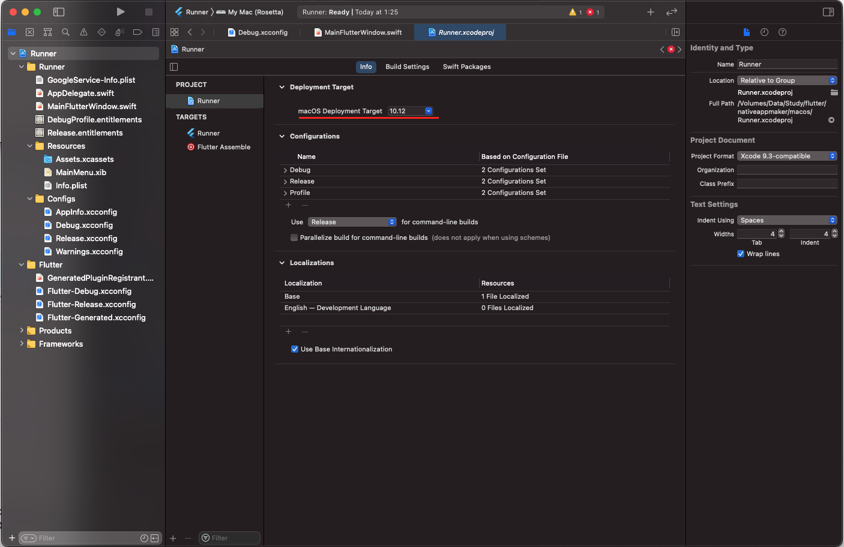
Task: Open Library with the plus toolbar button
Action: (651, 12)
